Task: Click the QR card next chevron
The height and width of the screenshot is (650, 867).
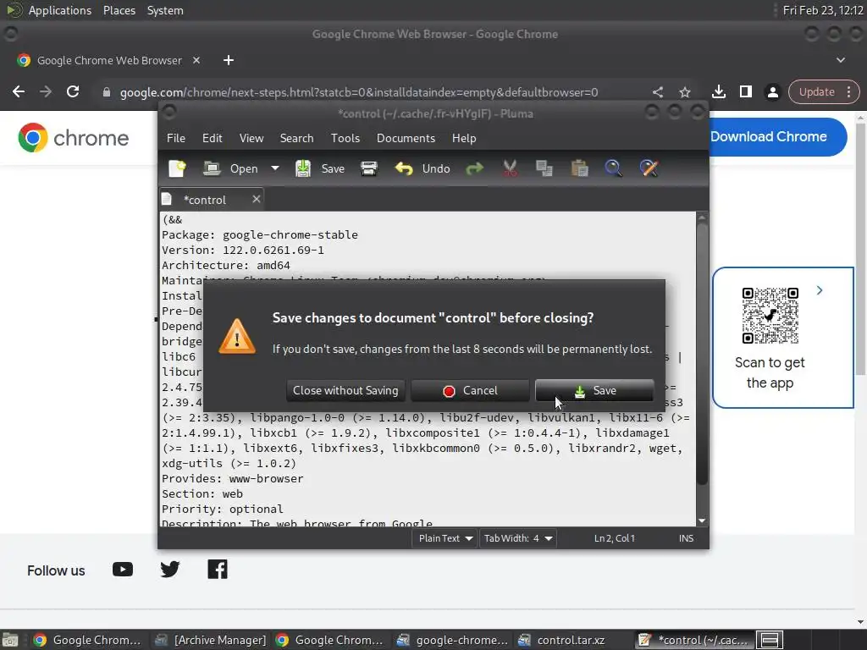Action: tap(820, 290)
